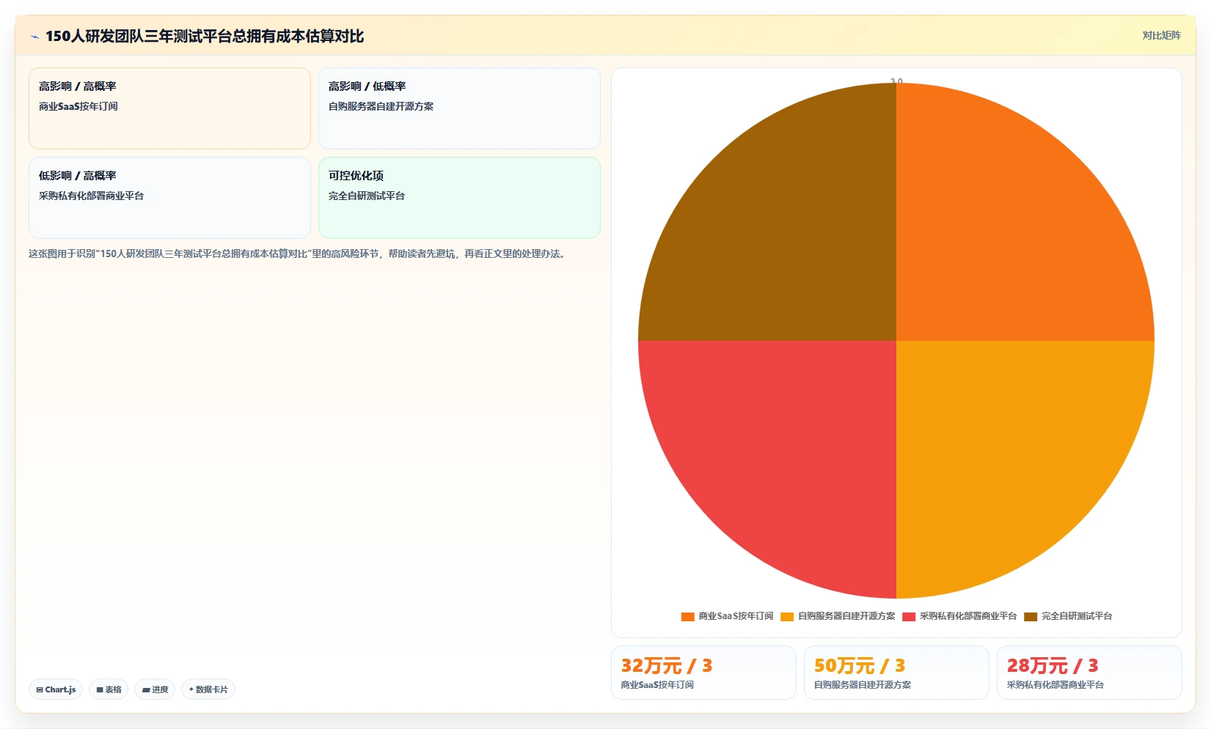Click the 数据卡片 tag chip
This screenshot has height=729, width=1211.
[208, 689]
